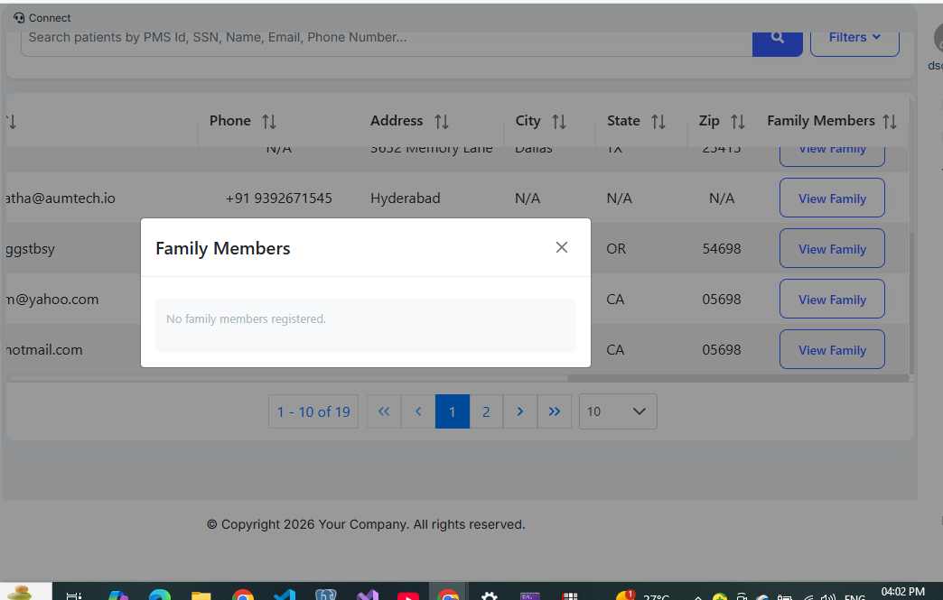Close the Family Members dialog
This screenshot has height=600, width=943.
pyautogui.click(x=562, y=247)
